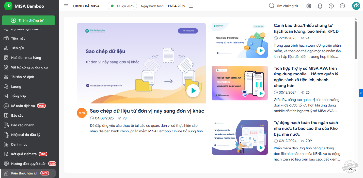Image resolution: width=363 pixels, height=178 pixels.
Task: Toggle the hamburger sidebar menu icon
Action: (66, 6)
